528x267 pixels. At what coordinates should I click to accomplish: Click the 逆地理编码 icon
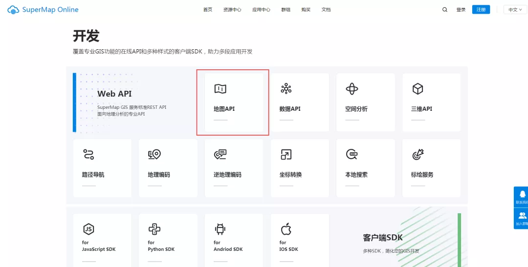point(220,154)
